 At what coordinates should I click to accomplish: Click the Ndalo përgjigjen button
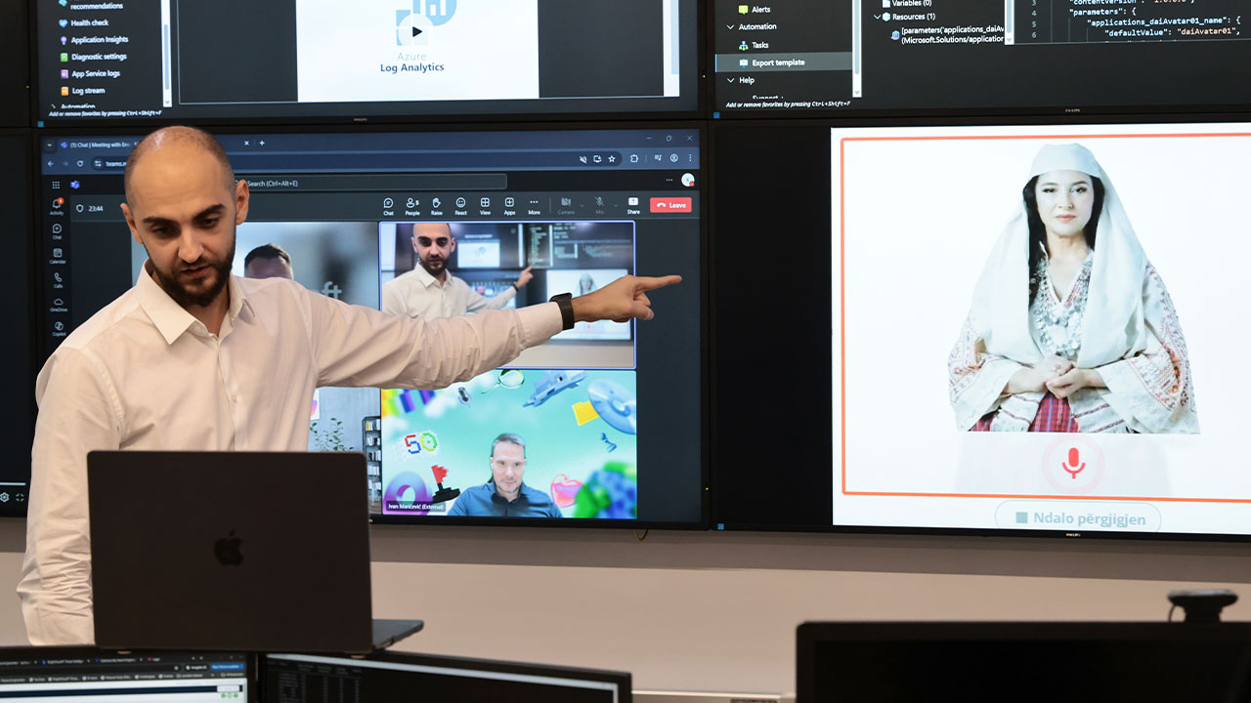(x=1078, y=518)
